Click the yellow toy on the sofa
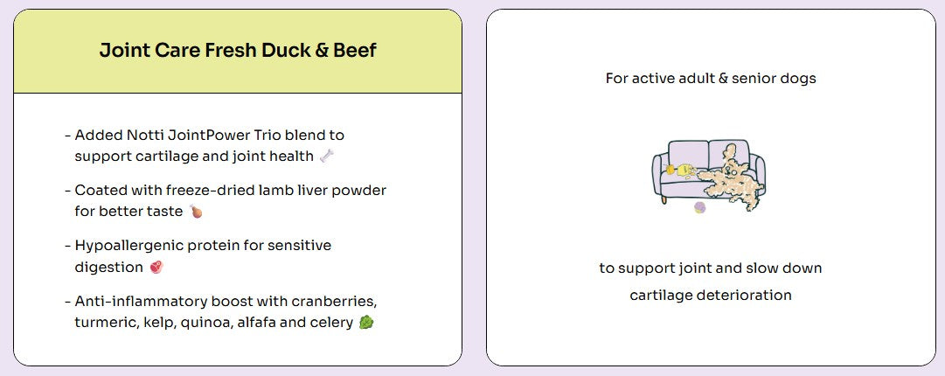Screen dimensions: 945x376 pyautogui.click(x=678, y=170)
